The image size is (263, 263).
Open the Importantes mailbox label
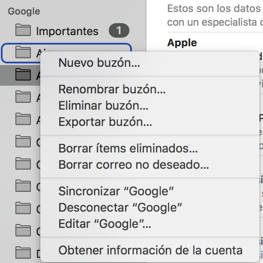click(67, 31)
